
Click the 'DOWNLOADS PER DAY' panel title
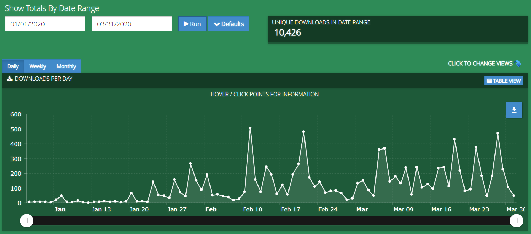tap(43, 79)
